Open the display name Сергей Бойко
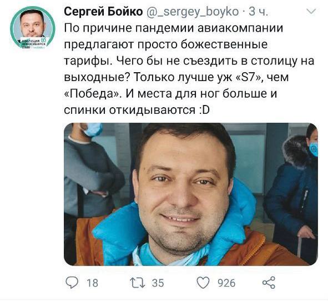The image size is (328, 301). pyautogui.click(x=103, y=11)
